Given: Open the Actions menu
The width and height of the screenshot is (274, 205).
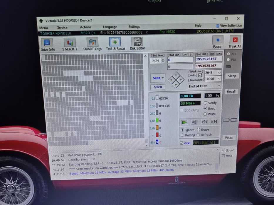Looking at the screenshot, I should (85, 27).
